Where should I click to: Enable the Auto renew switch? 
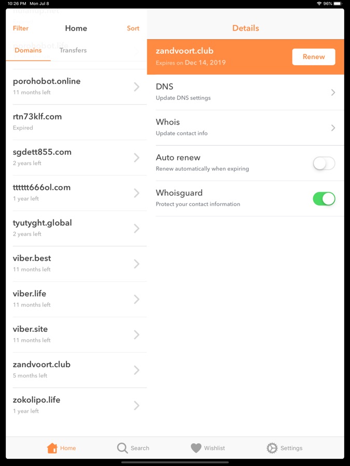(x=324, y=163)
